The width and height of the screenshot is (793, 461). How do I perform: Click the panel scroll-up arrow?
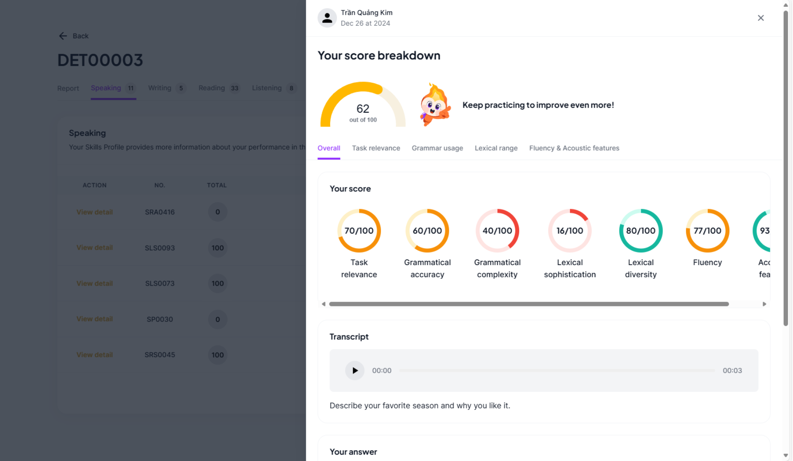786,5
